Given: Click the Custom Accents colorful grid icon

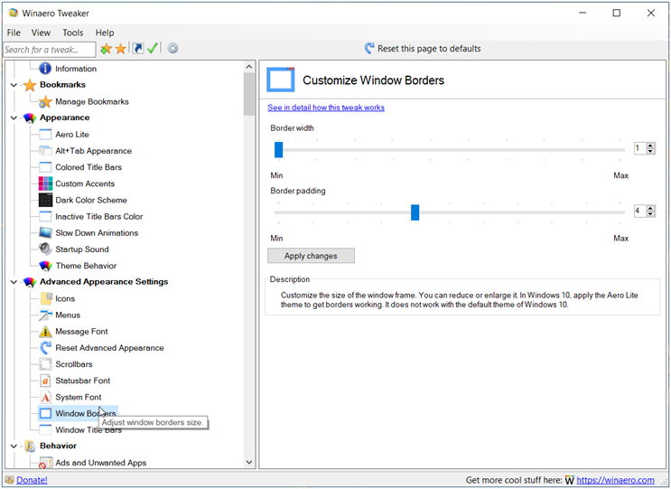Looking at the screenshot, I should [x=45, y=183].
